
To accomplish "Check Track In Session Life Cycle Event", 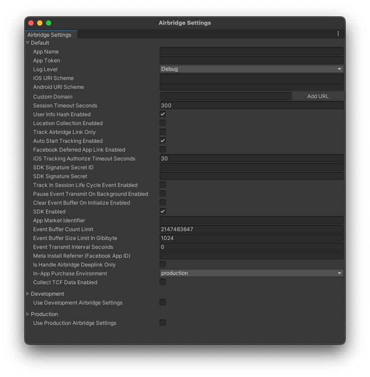I will [163, 185].
